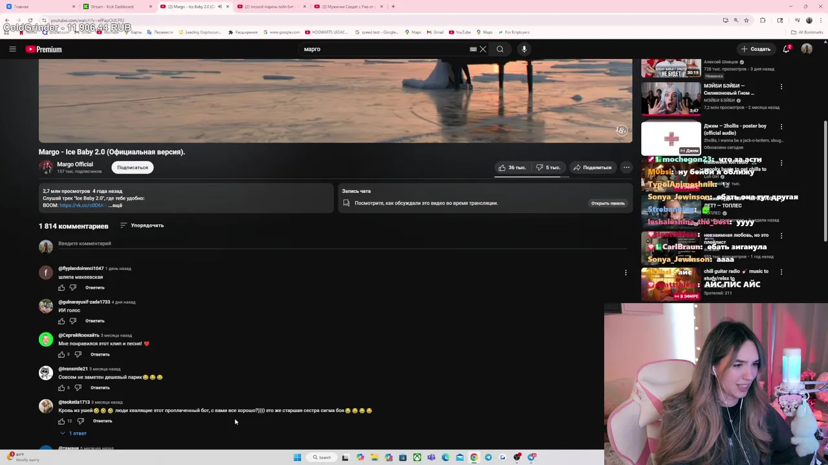
Task: Open the three-dots more actions under the video
Action: [626, 167]
